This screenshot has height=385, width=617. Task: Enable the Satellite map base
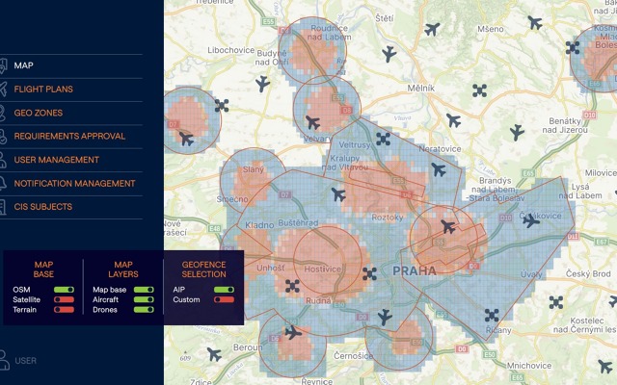(65, 299)
